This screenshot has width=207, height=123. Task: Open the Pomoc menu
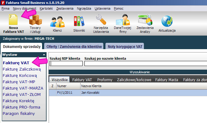(119, 9)
